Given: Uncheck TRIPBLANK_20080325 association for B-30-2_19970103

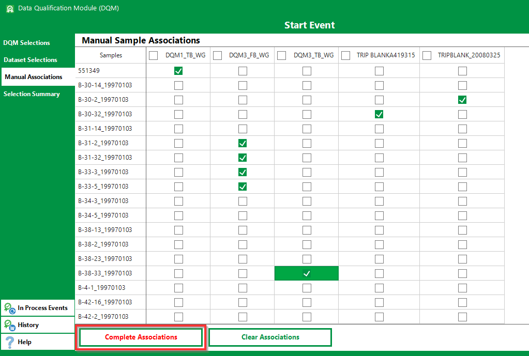Looking at the screenshot, I should (x=462, y=100).
